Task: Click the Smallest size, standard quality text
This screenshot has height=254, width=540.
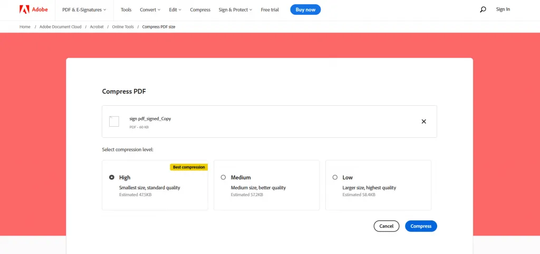Action: [x=149, y=188]
